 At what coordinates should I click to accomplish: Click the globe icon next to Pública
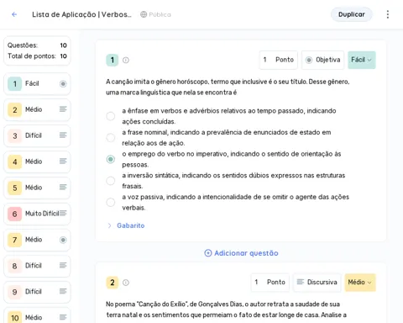coord(144,14)
